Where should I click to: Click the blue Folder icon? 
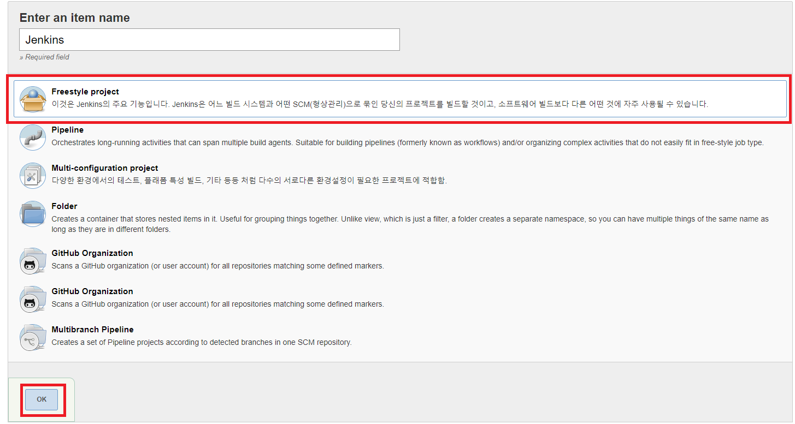point(33,213)
